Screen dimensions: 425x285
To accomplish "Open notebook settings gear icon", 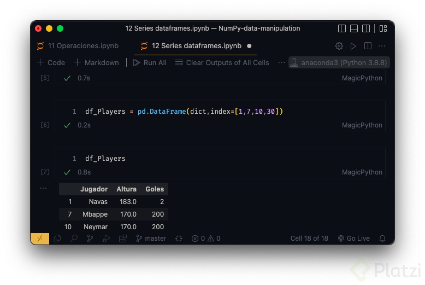I will [339, 46].
